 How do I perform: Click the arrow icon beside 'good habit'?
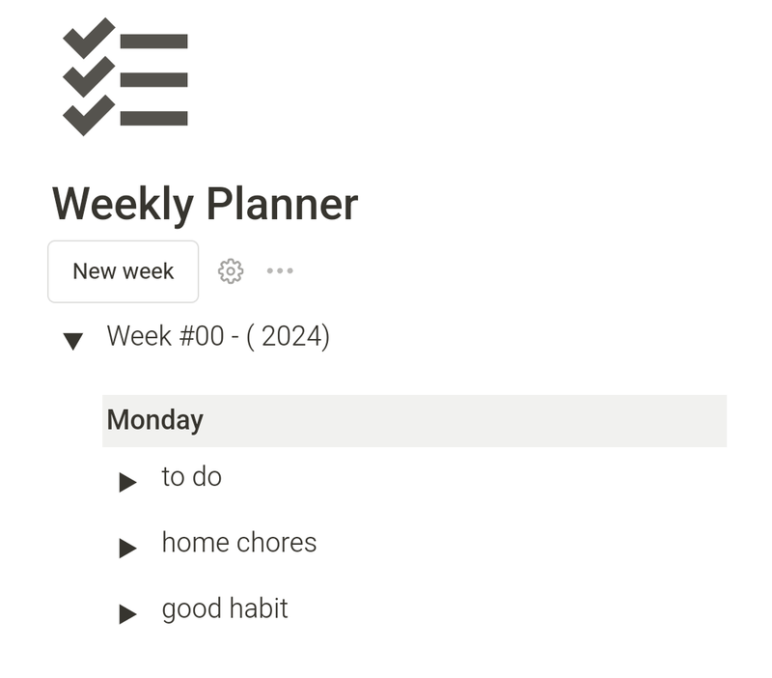[126, 609]
